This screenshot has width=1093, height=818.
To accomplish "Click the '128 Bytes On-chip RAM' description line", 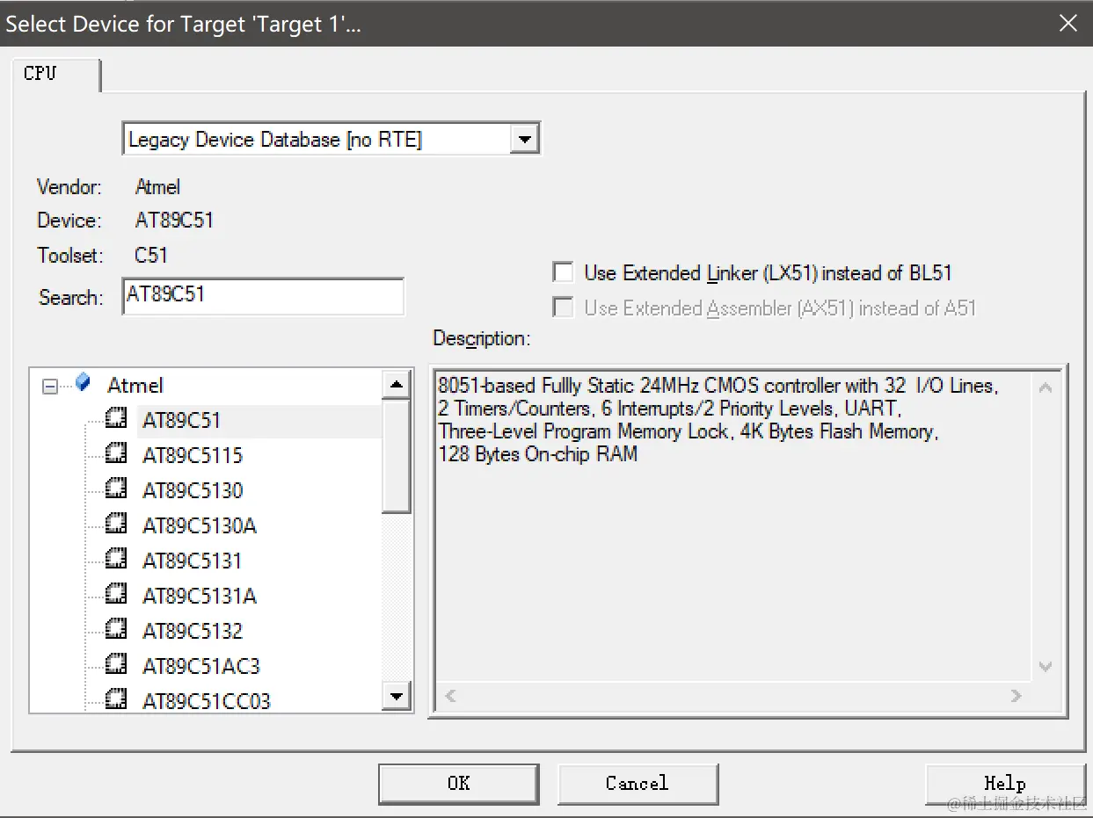I will pos(537,454).
